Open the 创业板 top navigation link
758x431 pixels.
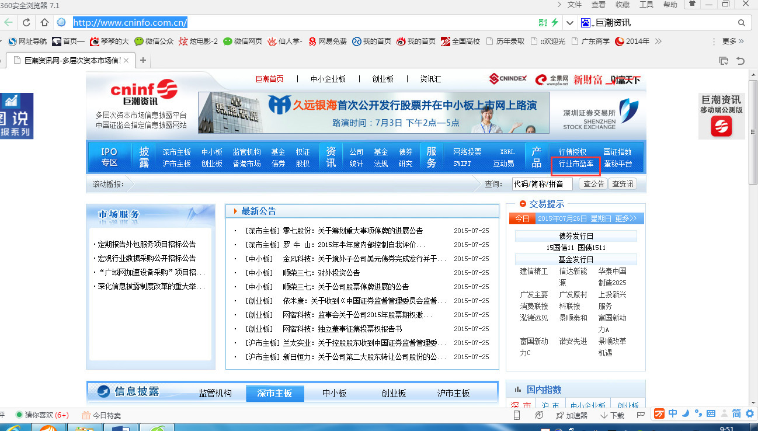click(383, 79)
